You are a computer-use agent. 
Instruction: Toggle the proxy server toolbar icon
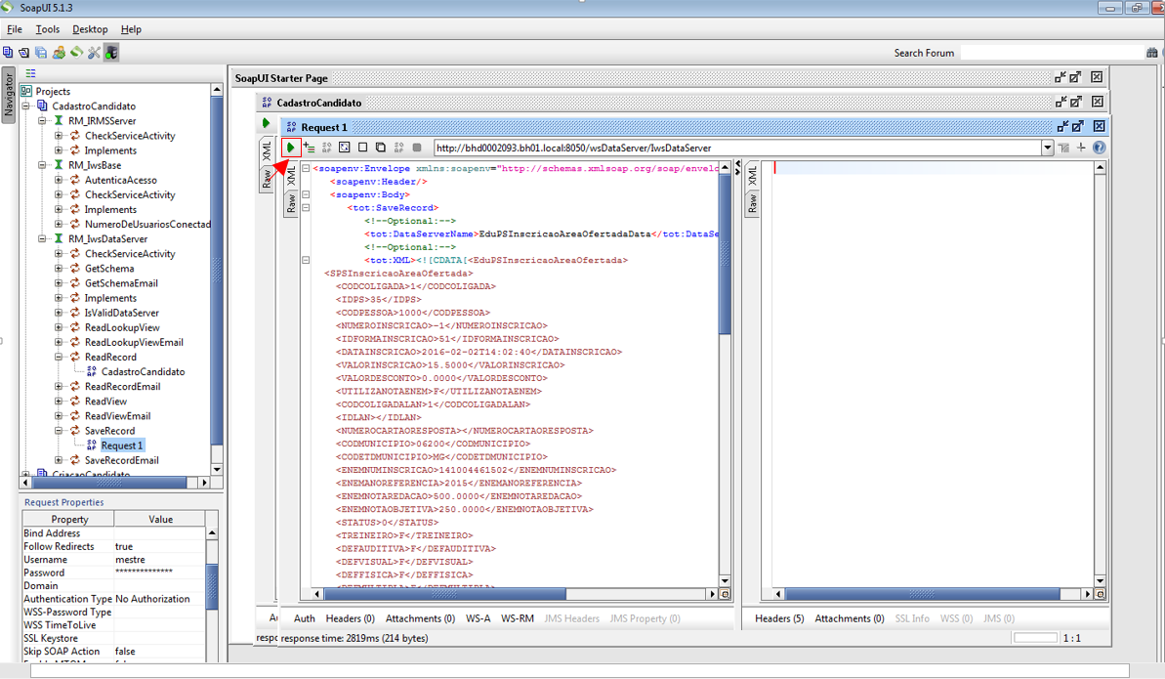(x=111, y=52)
